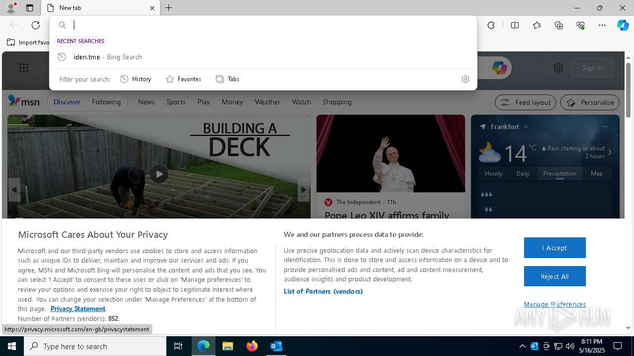Play the Building a Deck video
The image size is (634, 356).
tap(159, 174)
